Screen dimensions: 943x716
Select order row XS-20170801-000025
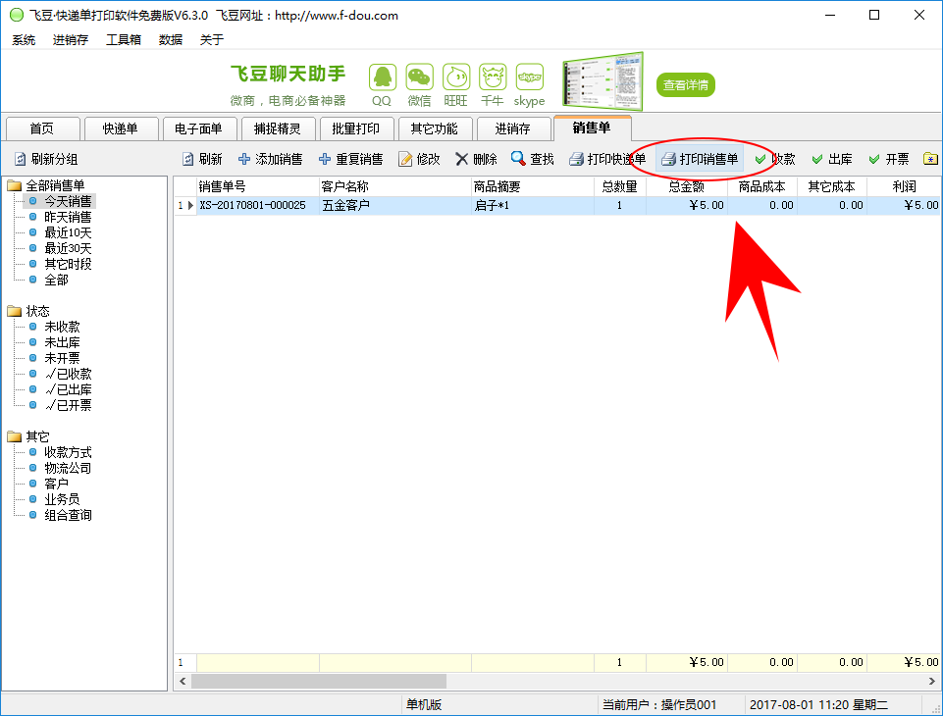coord(557,205)
